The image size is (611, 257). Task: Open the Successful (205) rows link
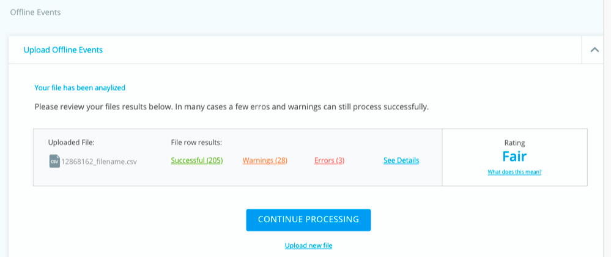coord(197,160)
